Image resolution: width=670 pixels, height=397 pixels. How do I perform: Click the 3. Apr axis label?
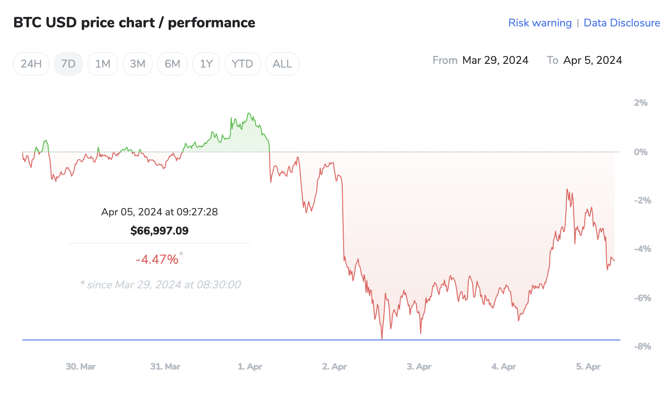coord(419,366)
